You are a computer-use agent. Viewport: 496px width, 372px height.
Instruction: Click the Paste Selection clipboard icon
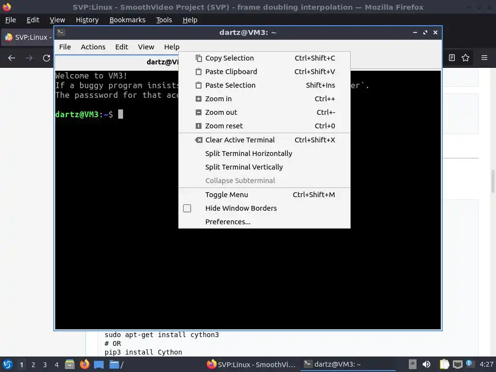(x=199, y=85)
